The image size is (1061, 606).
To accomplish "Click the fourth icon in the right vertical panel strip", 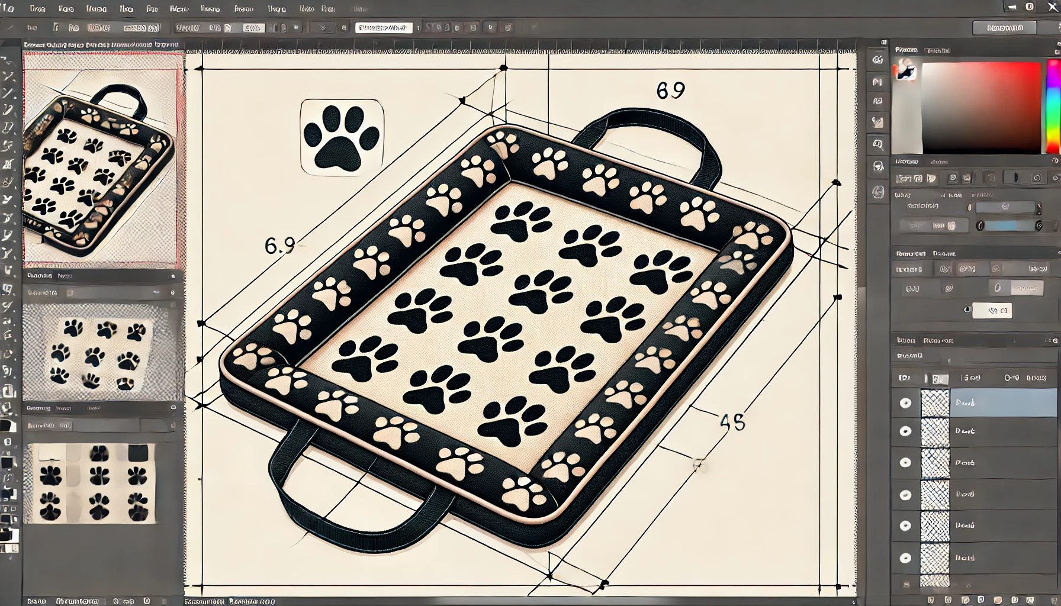I will [877, 123].
